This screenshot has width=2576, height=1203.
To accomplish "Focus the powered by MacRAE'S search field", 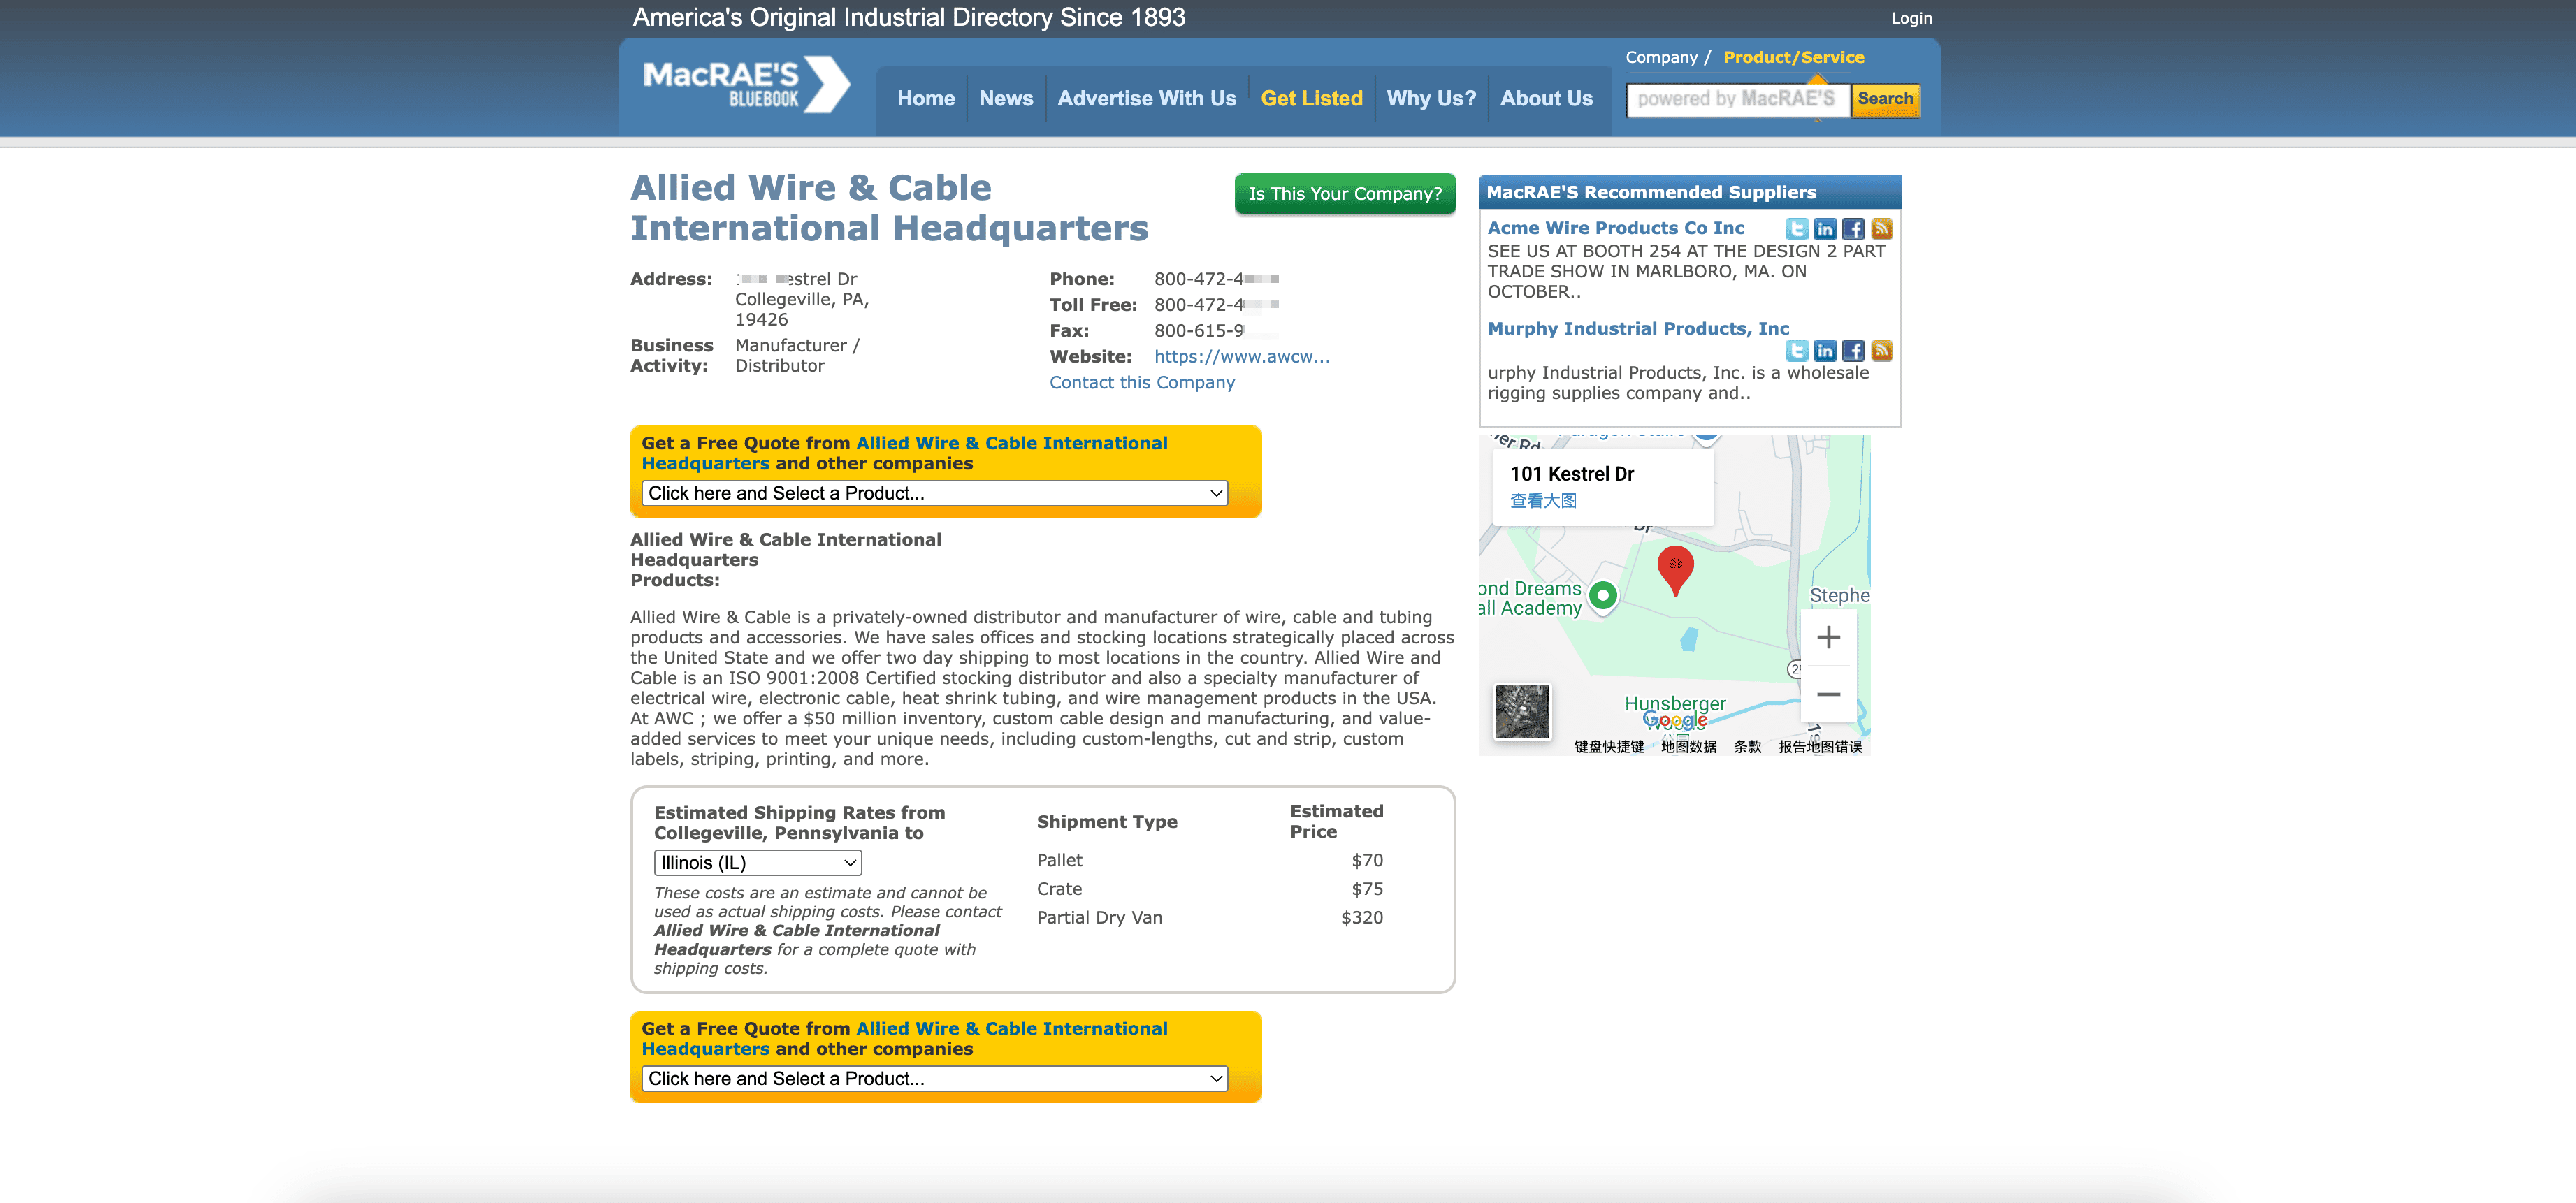I will (1736, 99).
